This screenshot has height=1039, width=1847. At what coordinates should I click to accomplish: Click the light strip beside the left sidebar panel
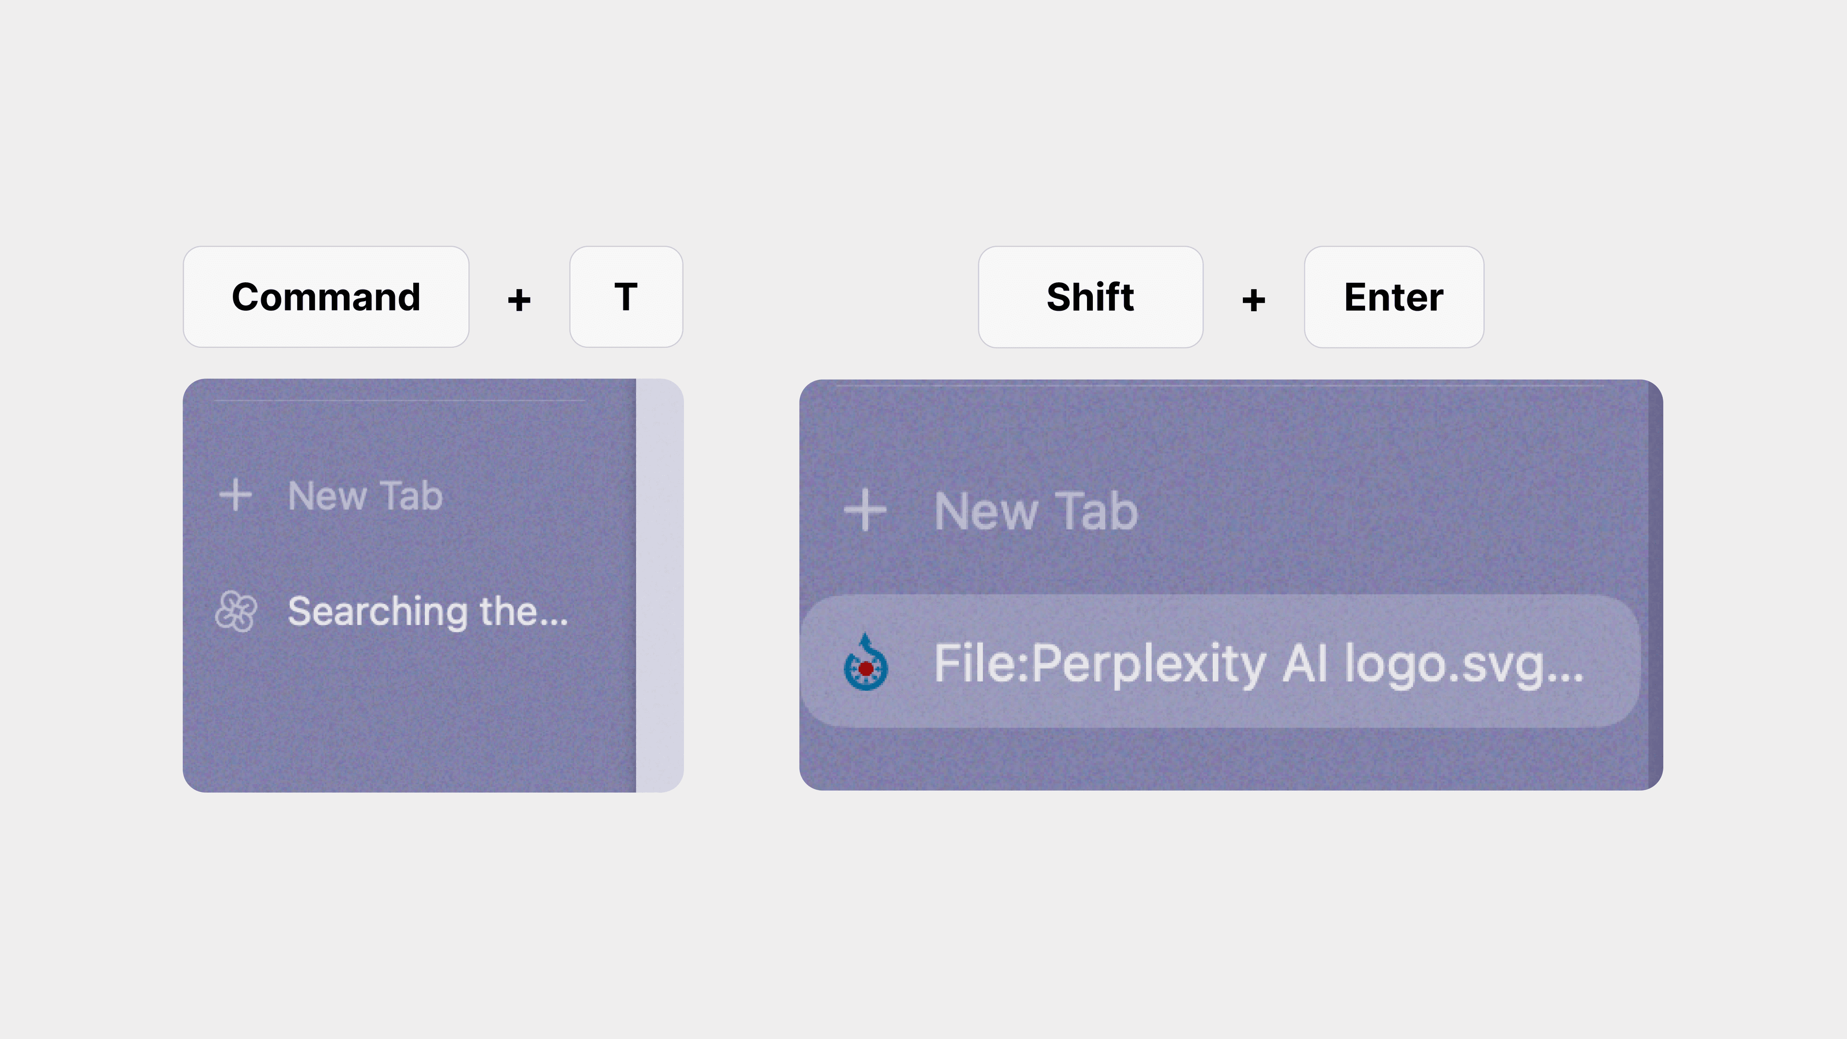(659, 585)
